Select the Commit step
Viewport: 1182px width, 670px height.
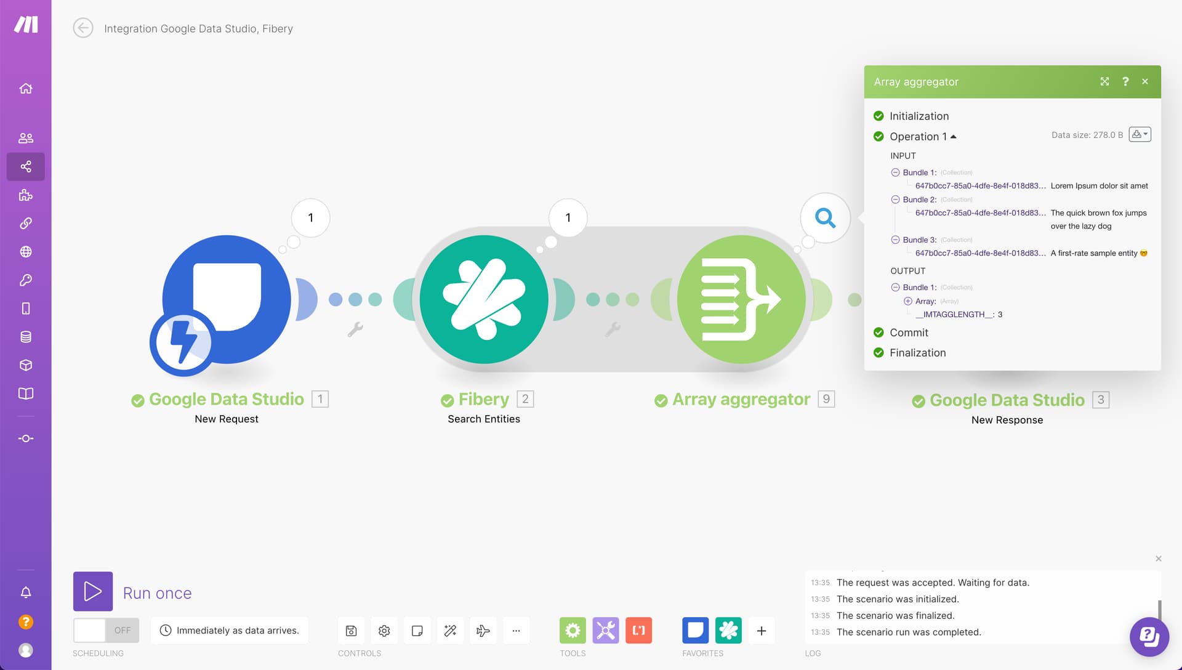click(x=909, y=333)
